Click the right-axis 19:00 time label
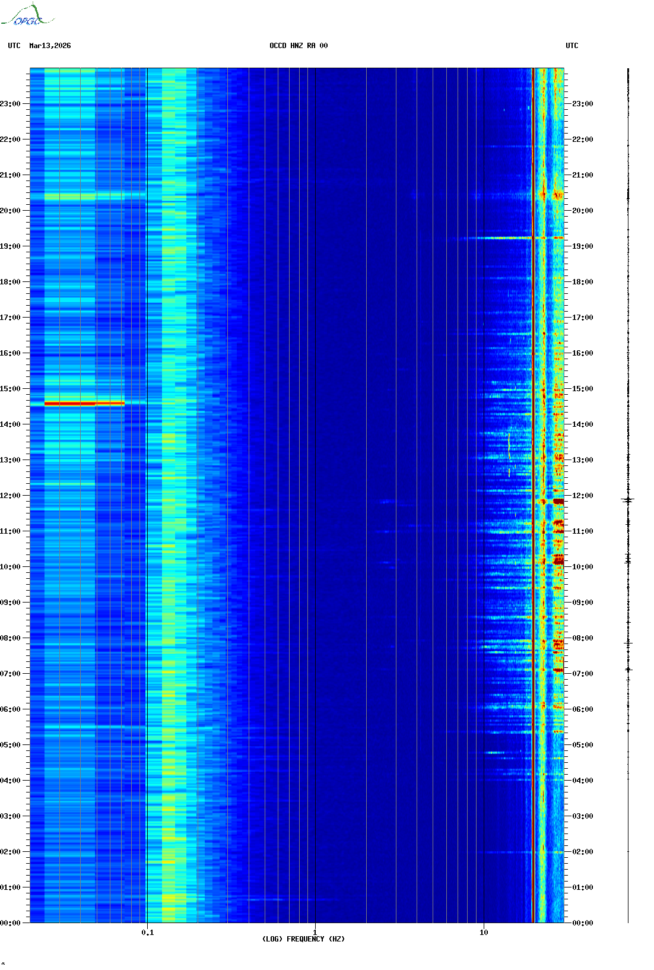 click(583, 246)
